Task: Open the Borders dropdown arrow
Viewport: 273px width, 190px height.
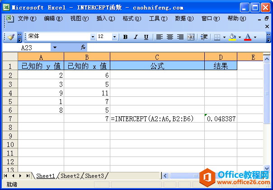Action: [224, 37]
